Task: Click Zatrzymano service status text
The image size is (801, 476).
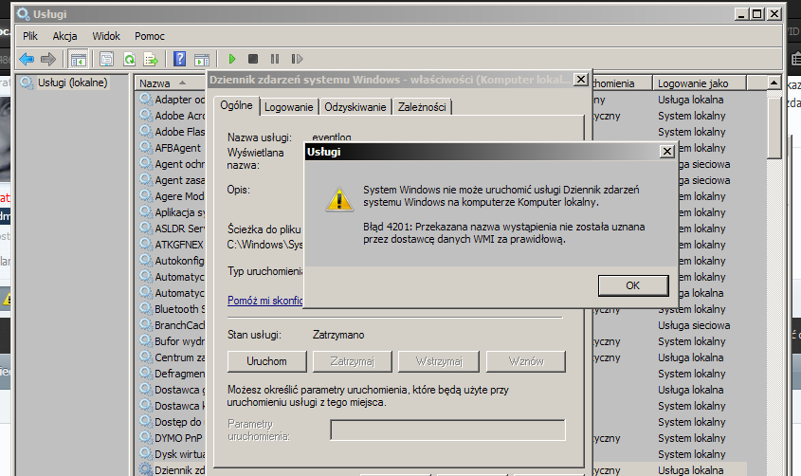Action: 338,335
